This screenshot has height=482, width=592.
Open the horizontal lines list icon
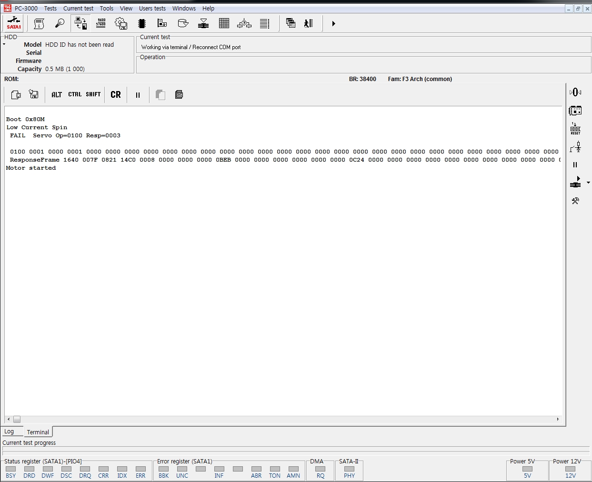pyautogui.click(x=265, y=23)
